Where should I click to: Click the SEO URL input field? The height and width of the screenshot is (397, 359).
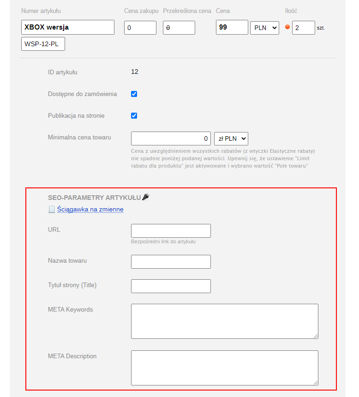(171, 231)
